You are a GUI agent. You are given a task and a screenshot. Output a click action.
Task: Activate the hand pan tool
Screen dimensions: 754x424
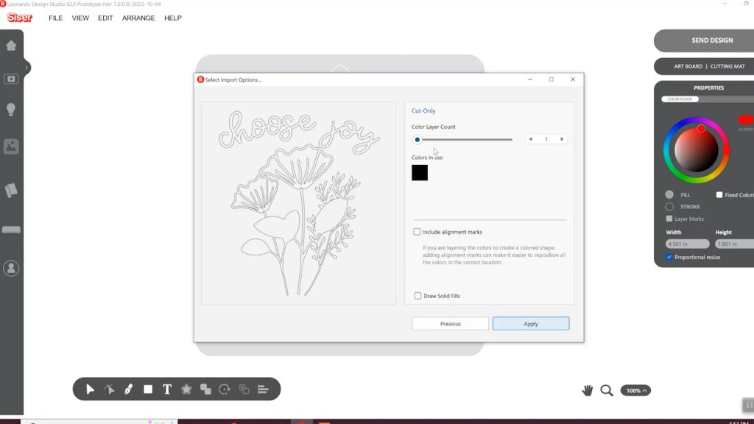click(587, 390)
